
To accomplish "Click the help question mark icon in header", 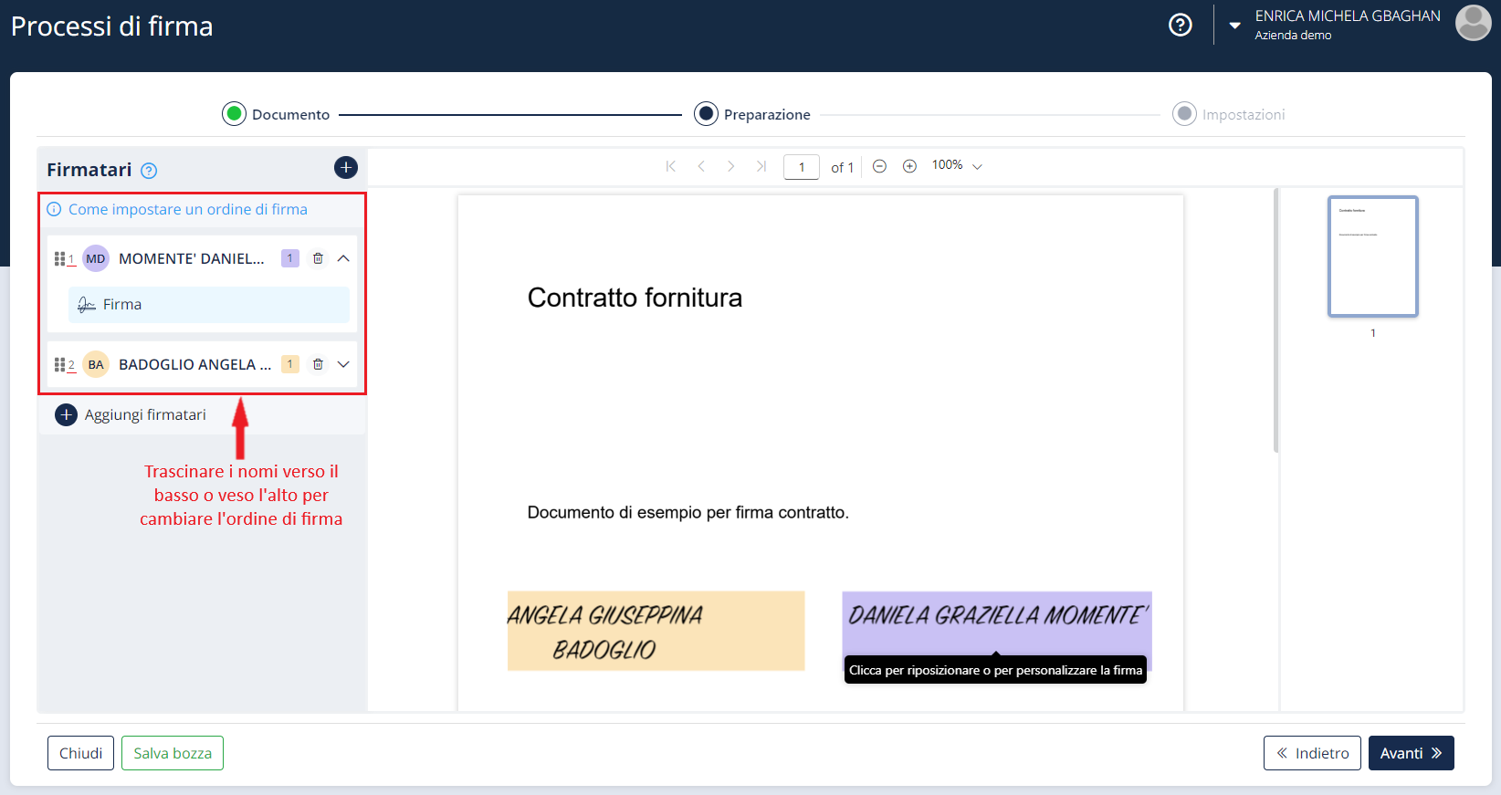I will (x=1181, y=25).
